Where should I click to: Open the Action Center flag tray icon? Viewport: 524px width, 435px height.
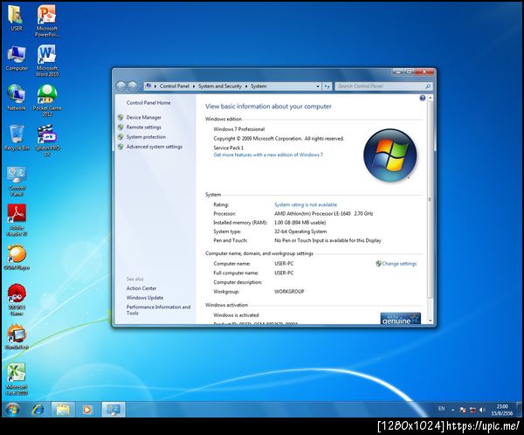click(463, 410)
